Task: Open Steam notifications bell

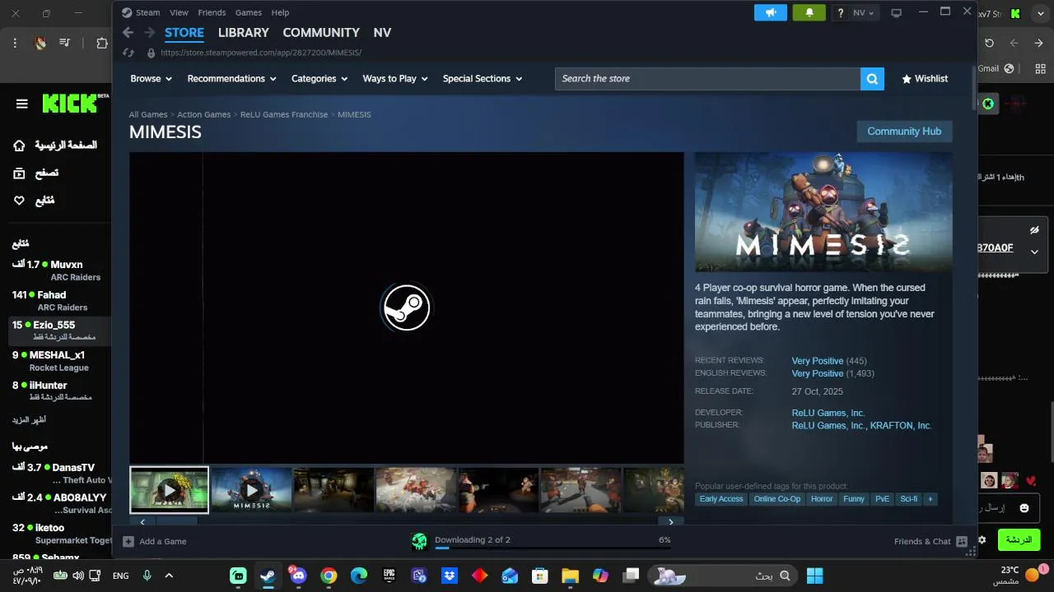Action: [809, 12]
